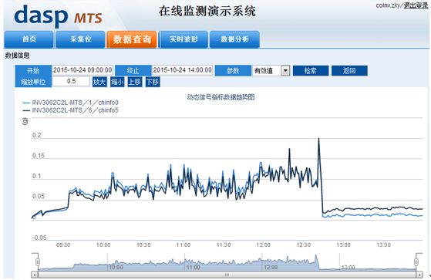Click the 在线监测演示系统 page title
This screenshot has width=431, height=280.
[x=207, y=12]
